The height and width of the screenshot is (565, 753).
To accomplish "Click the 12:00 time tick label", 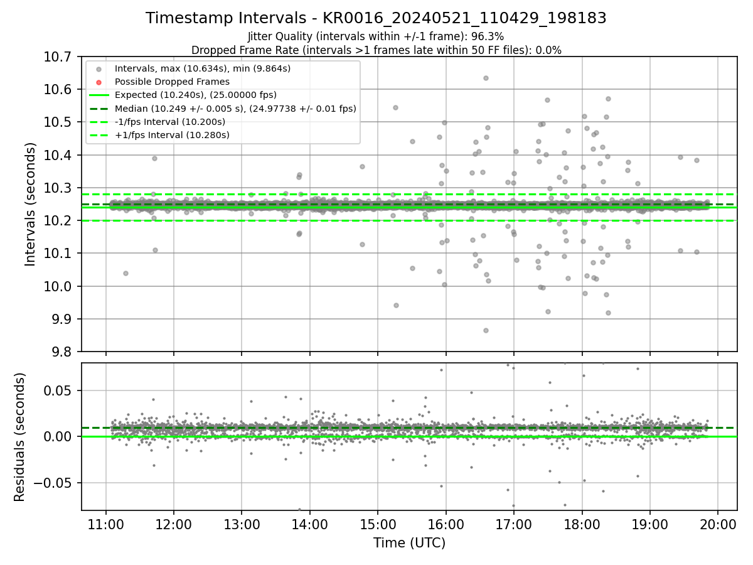I will pyautogui.click(x=173, y=524).
